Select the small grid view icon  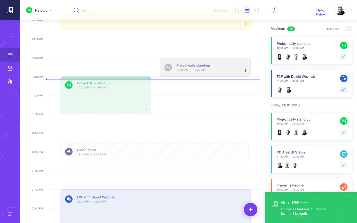(x=256, y=10)
